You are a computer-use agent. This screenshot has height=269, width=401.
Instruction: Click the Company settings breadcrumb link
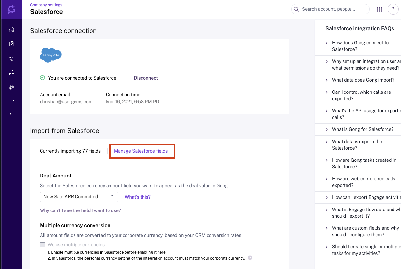coord(46,5)
